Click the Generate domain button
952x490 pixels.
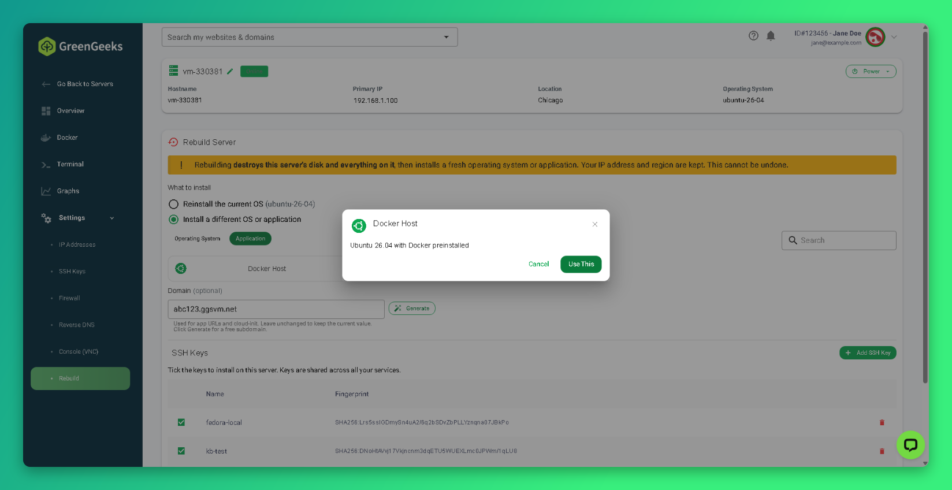(412, 309)
